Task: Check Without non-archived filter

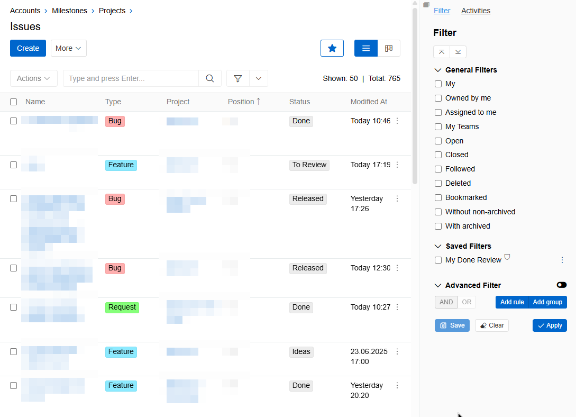Action: 438,212
